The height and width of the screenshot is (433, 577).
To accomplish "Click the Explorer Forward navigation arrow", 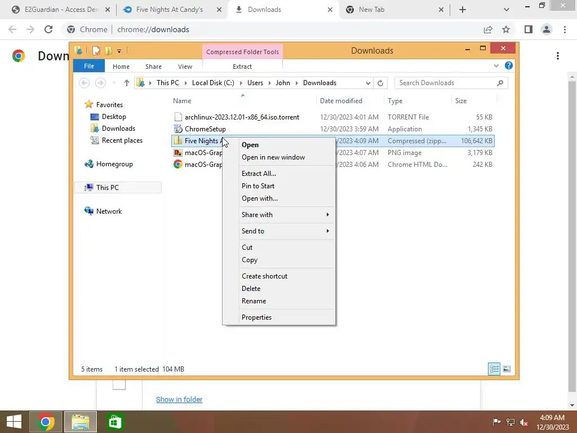I will [x=100, y=83].
